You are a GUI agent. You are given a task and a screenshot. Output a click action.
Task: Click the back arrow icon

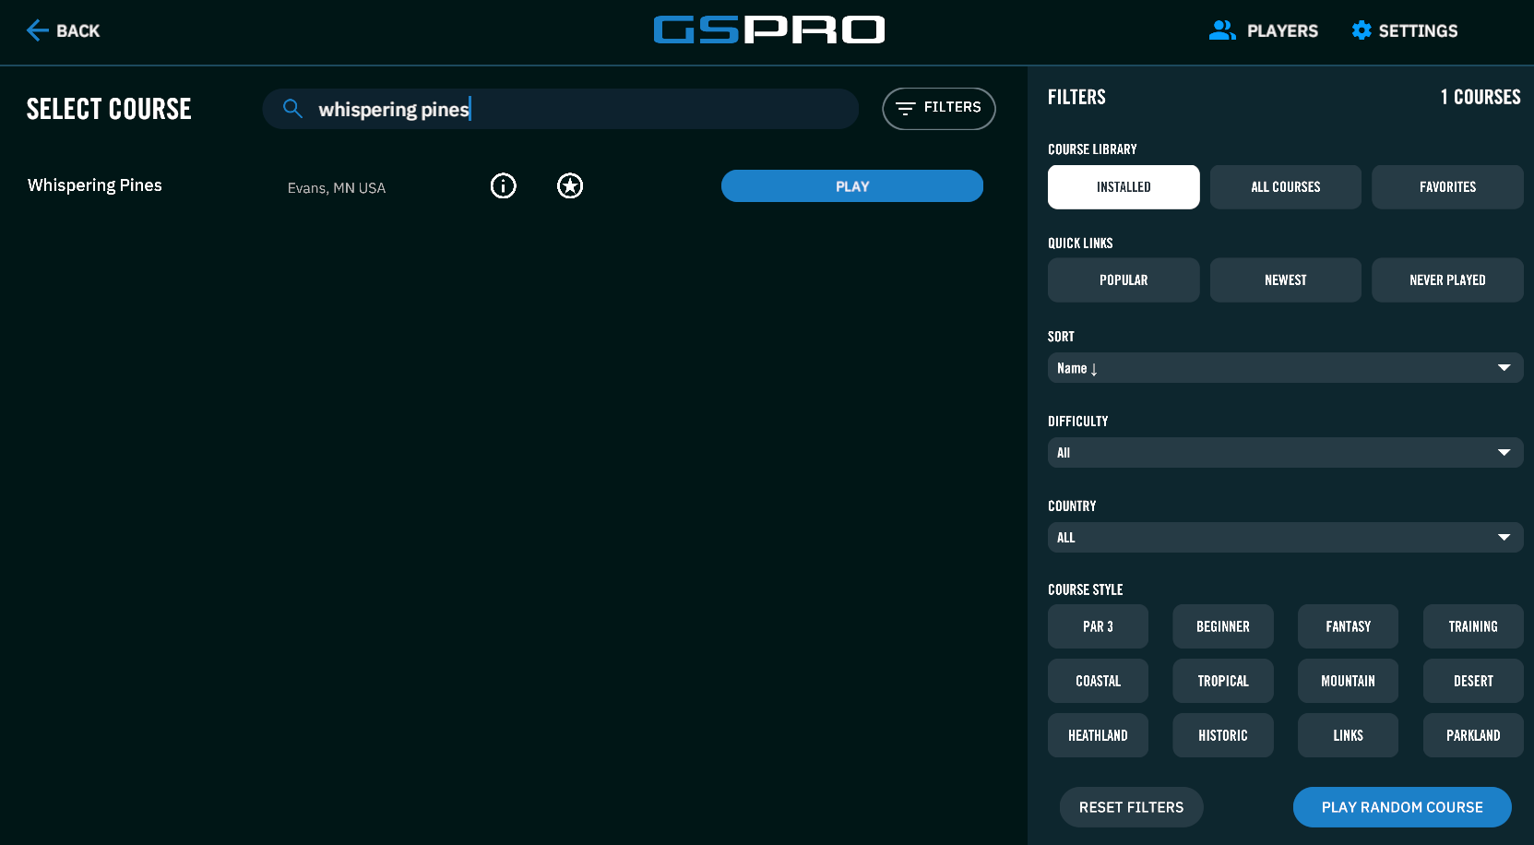pos(37,30)
